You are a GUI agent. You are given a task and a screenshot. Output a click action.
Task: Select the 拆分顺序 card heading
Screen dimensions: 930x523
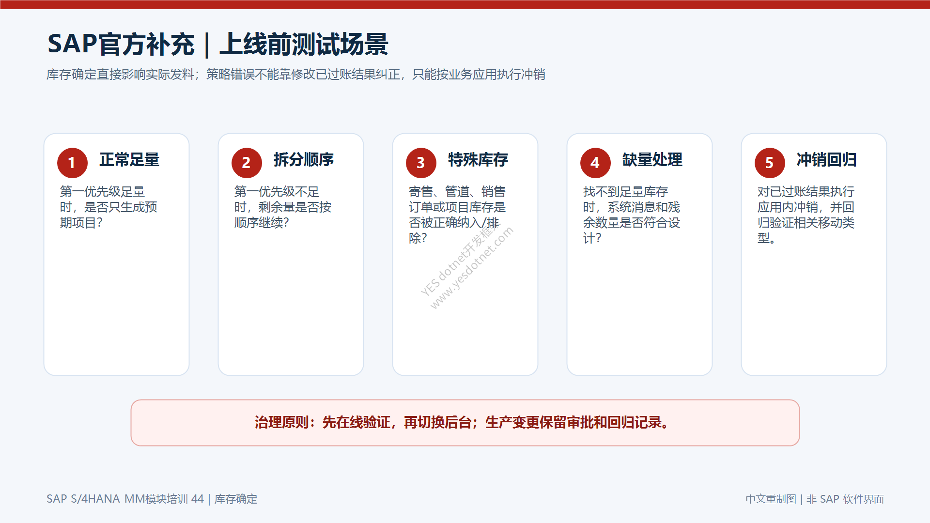coord(304,160)
